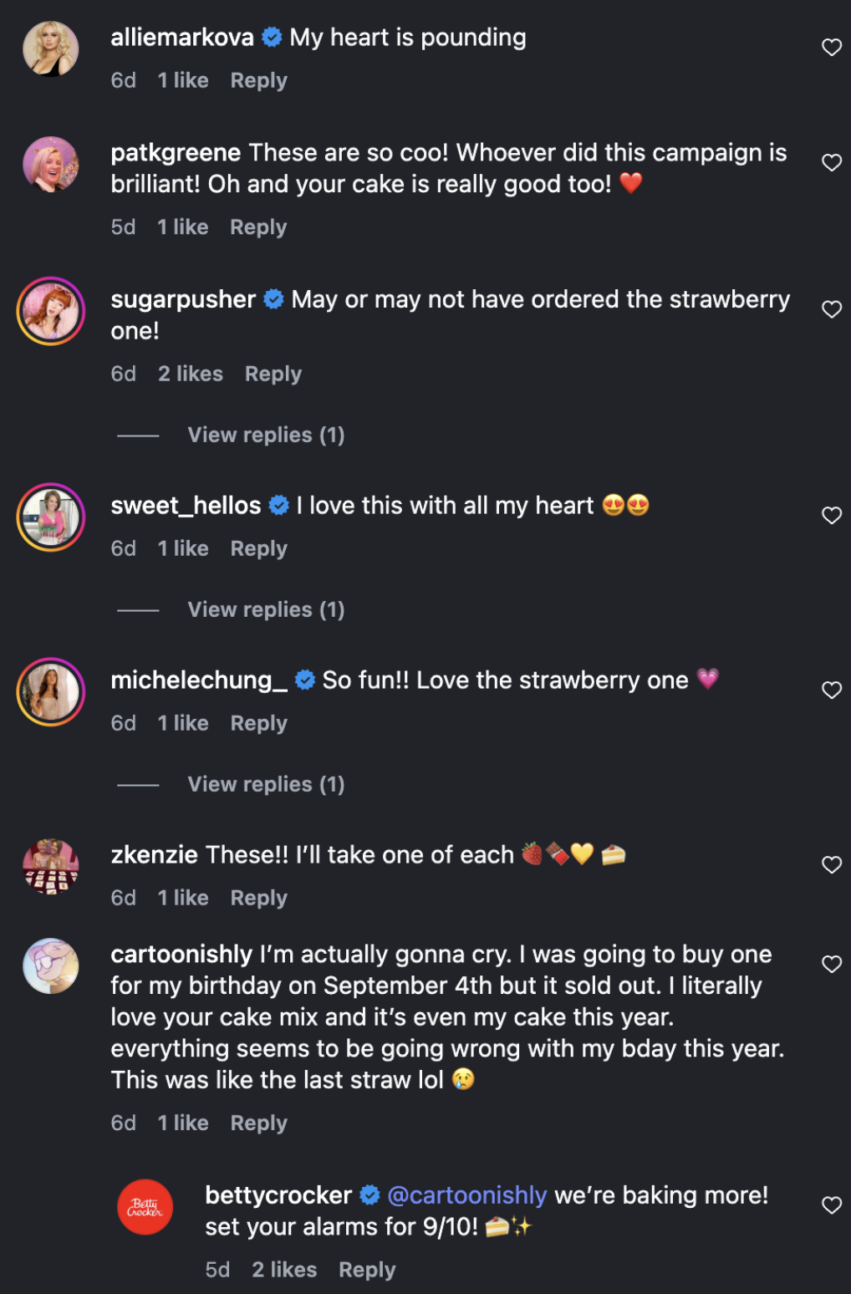Open cartoonishly's avatar
This screenshot has width=851, height=1294.
click(x=51, y=965)
